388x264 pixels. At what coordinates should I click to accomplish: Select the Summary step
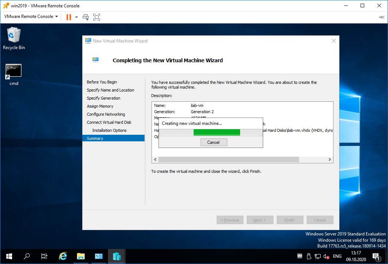(113, 138)
